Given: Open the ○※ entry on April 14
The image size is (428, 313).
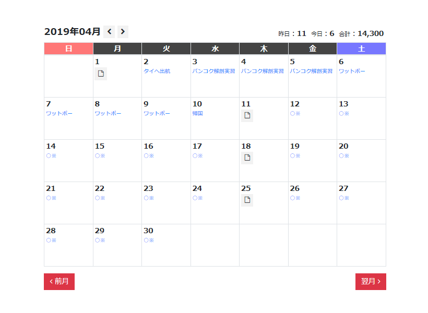Looking at the screenshot, I should tap(51, 156).
